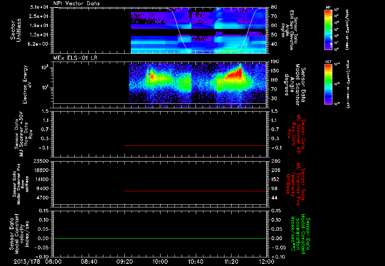Click the 1.2e+01 sector tick value
Image resolution: width=385 pixels, height=266 pixels.
(x=39, y=35)
